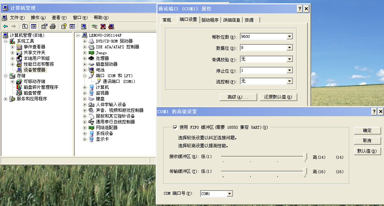
Task: Open the 操作(A) menu
Action: pos(38,17)
